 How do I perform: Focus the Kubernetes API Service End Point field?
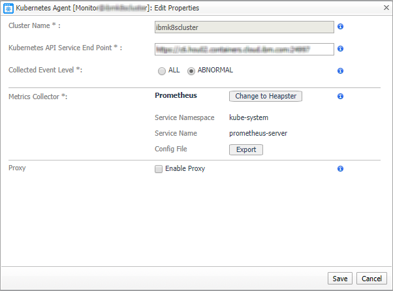tap(244, 49)
